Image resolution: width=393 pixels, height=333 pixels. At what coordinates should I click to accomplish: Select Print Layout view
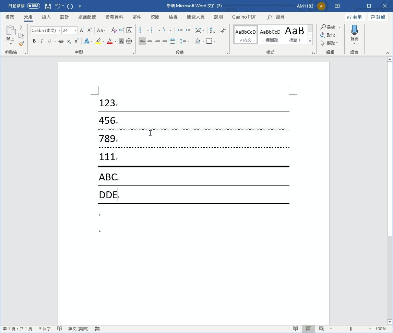309,329
